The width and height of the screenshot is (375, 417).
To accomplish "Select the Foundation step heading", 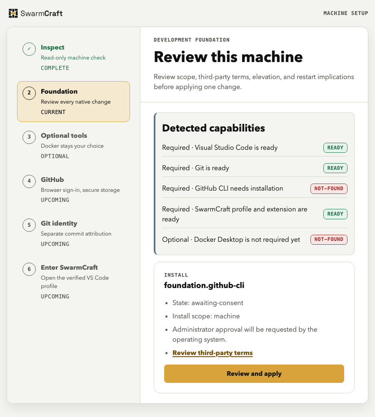I will point(59,92).
